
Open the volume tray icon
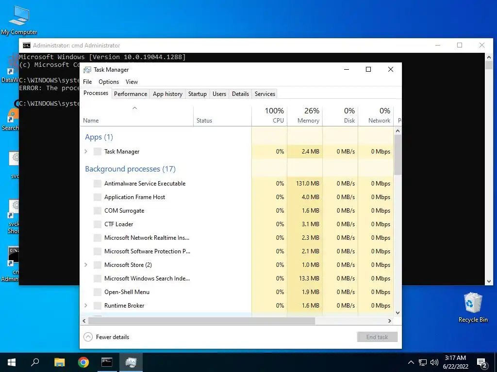[x=434, y=362]
